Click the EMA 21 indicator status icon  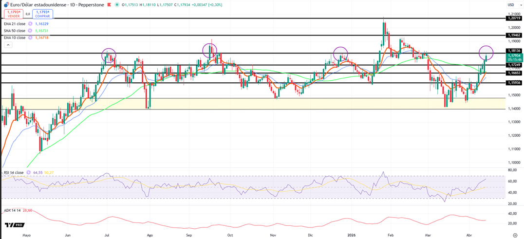pos(31,23)
